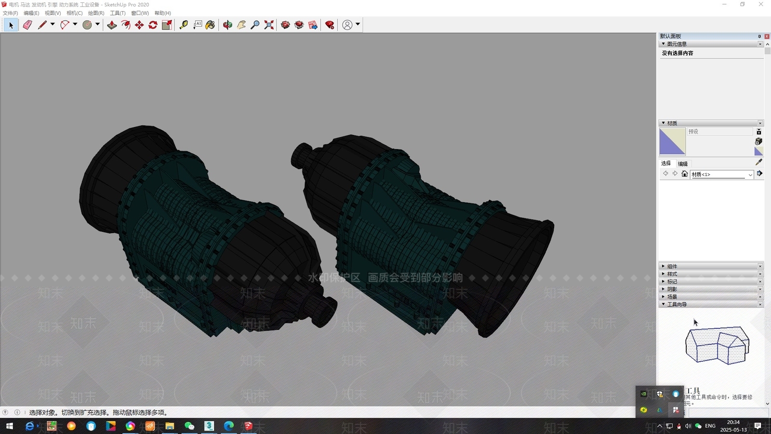
Task: Expand the 样式 panel
Action: pos(664,274)
